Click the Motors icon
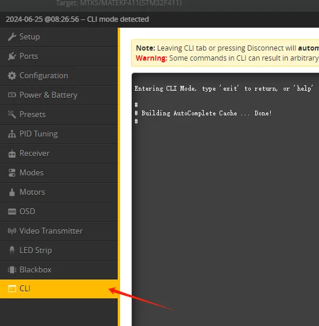Image resolution: width=319 pixels, height=326 pixels. [x=12, y=192]
